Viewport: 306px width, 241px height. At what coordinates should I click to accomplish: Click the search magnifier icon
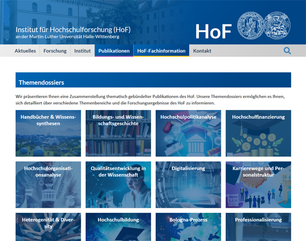(287, 50)
